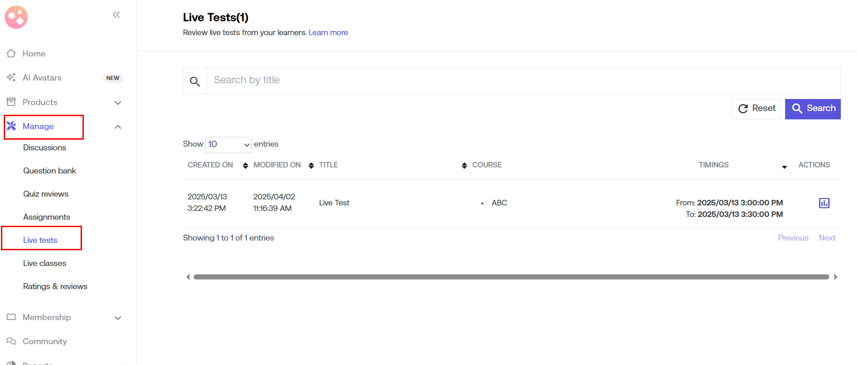
Task: Click the Community chat bubbles icon
Action: pos(12,341)
